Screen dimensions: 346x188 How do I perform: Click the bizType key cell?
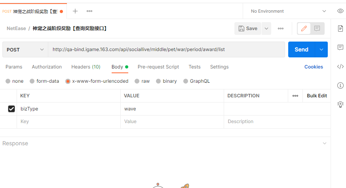68,109
